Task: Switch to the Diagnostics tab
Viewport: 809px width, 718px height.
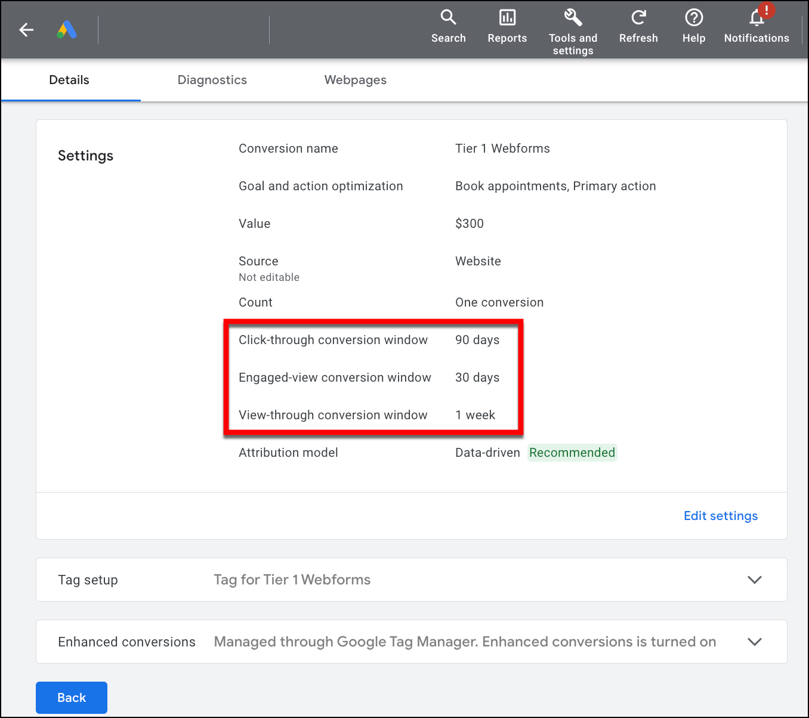Action: coord(212,80)
